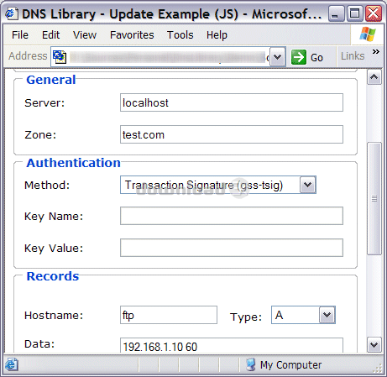Viewport: 387px width, 377px height.
Task: Click the My Computer zone icon
Action: click(251, 364)
